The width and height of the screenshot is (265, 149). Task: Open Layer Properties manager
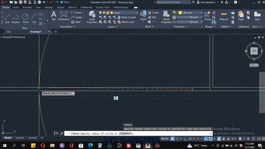(92, 17)
